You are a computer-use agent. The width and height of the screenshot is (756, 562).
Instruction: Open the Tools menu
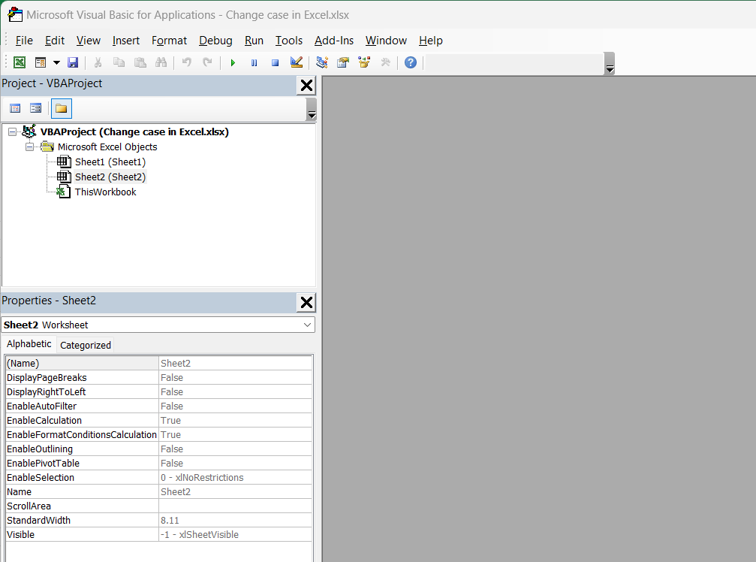point(289,41)
